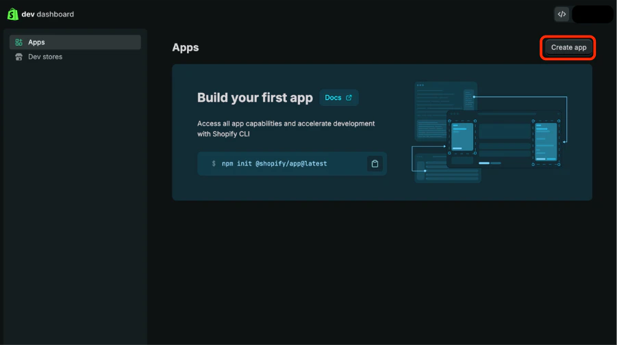The width and height of the screenshot is (617, 345).
Task: Click the Create app button
Action: pos(568,48)
